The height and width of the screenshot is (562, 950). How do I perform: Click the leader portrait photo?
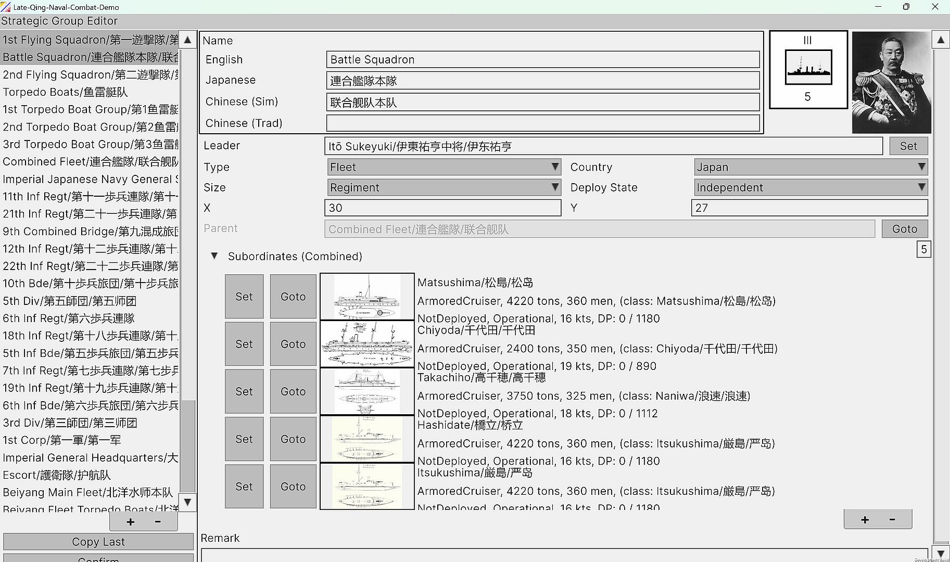coord(891,82)
